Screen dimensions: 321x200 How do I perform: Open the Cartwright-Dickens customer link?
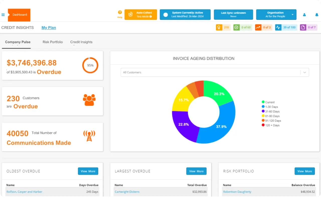click(x=127, y=192)
